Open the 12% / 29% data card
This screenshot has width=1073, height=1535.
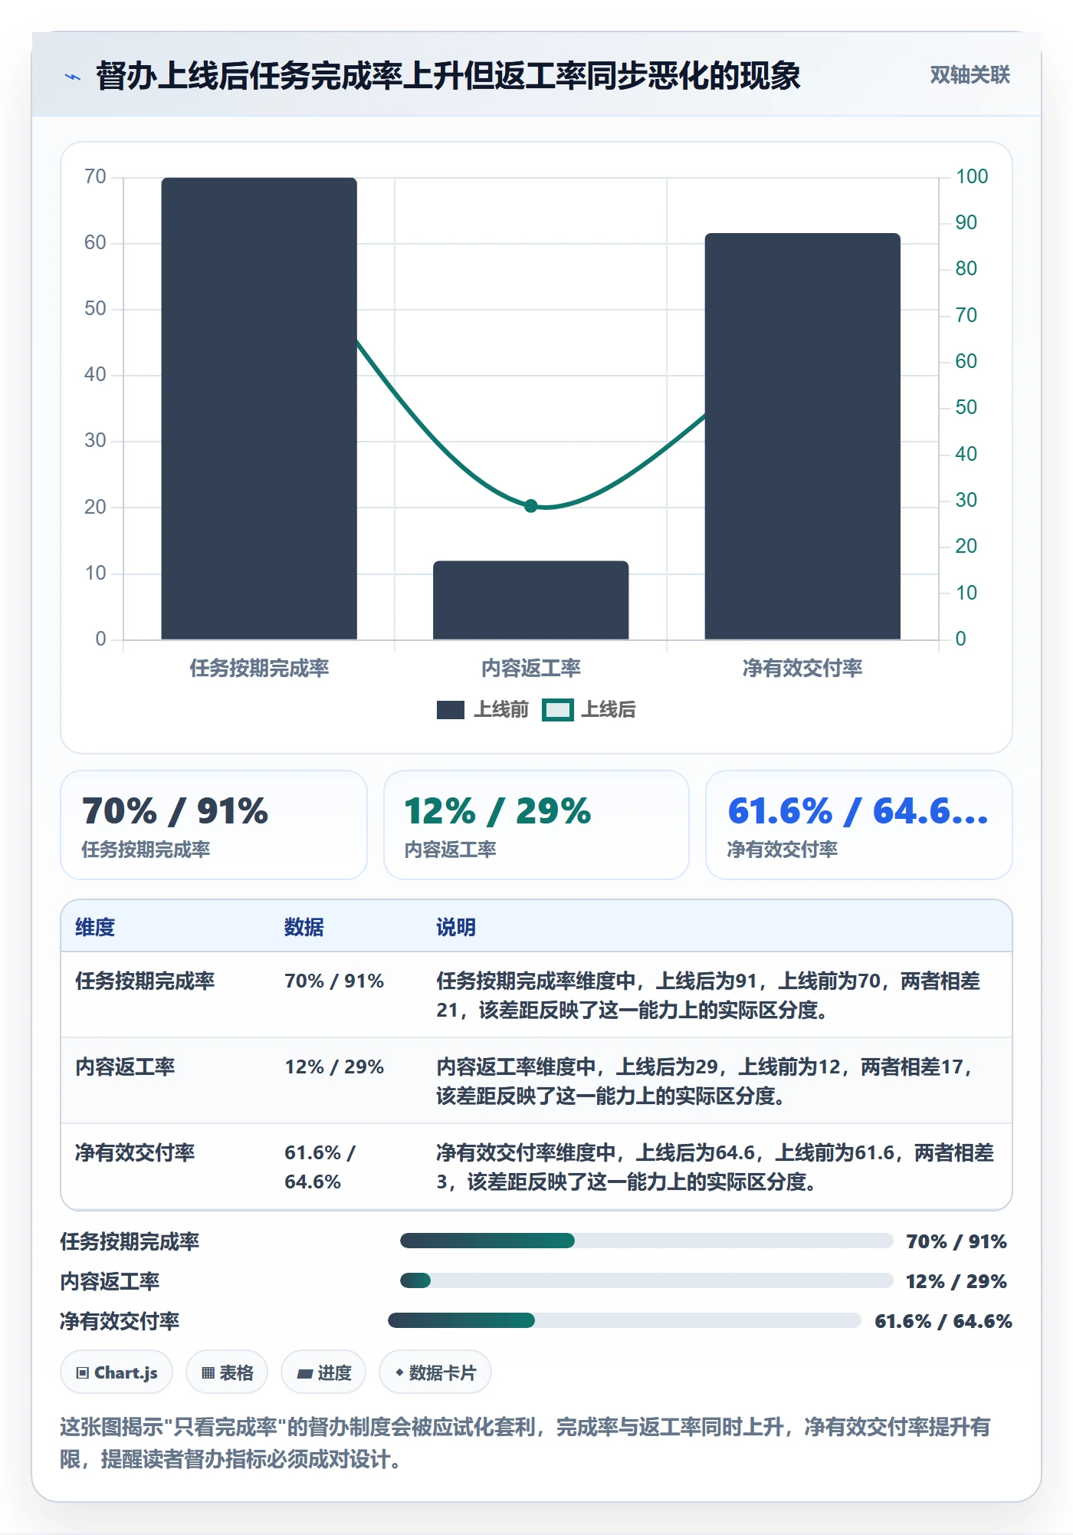tap(536, 825)
